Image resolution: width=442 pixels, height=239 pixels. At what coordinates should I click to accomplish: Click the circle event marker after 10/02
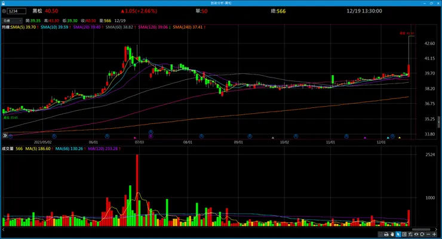(296, 136)
